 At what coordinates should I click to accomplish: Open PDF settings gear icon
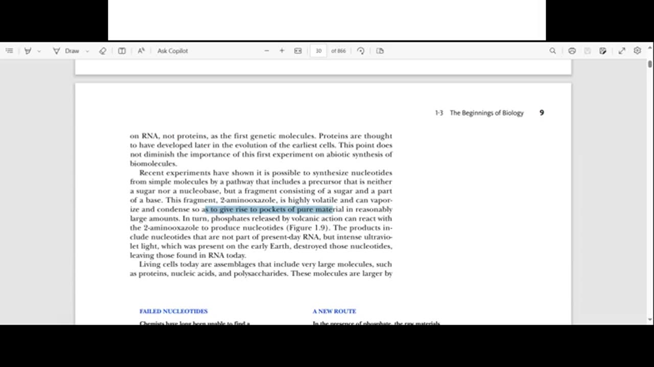tap(637, 51)
